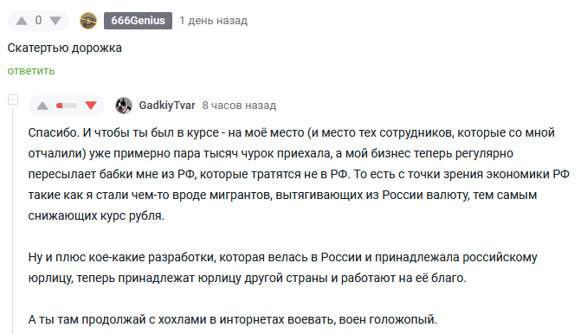Open the '1 день назад' timestamp permalink
The height and width of the screenshot is (334, 587).
tap(213, 21)
